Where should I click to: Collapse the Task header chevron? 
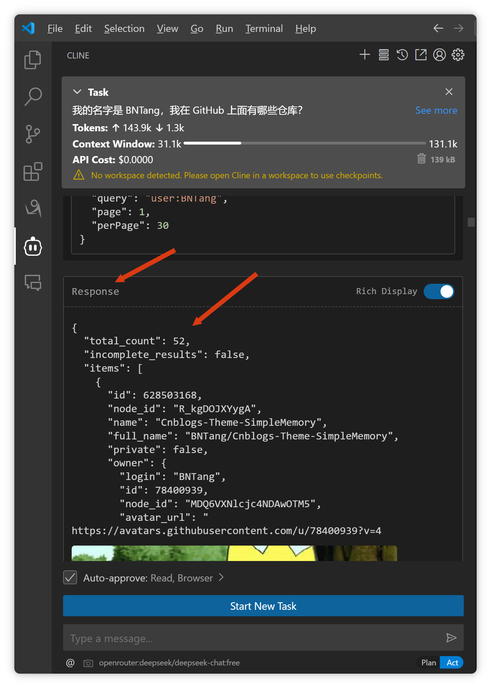pos(77,92)
